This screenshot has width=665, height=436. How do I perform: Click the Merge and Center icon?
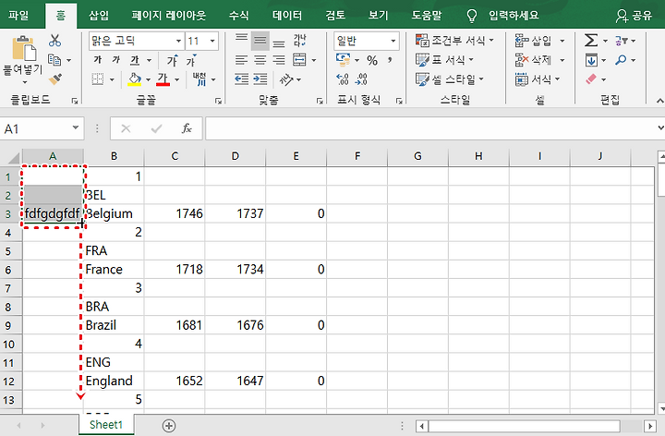[x=299, y=60]
